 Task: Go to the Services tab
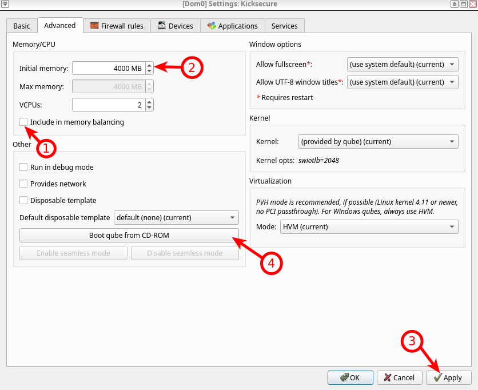[x=284, y=26]
